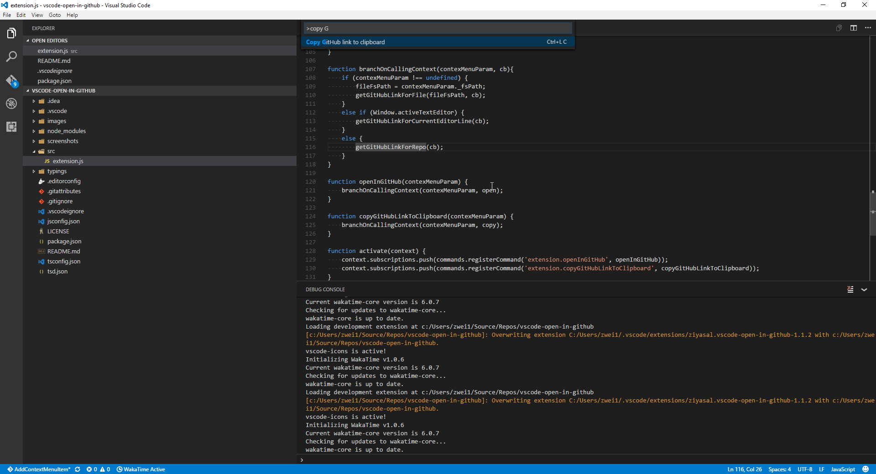Split the editor with the split icon
Image resolution: width=876 pixels, height=474 pixels.
[853, 28]
